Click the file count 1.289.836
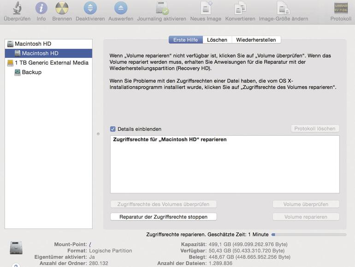 [220, 263]
